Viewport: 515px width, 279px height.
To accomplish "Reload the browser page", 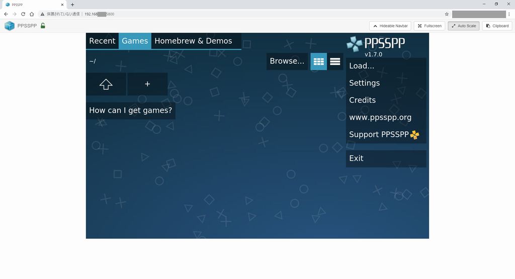I will pos(23,14).
